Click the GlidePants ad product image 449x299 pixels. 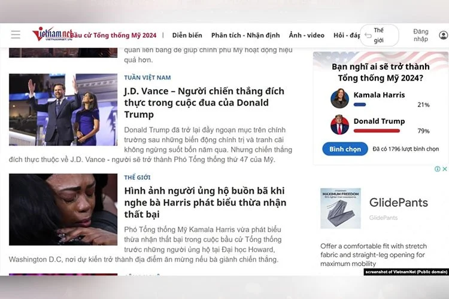[341, 208]
